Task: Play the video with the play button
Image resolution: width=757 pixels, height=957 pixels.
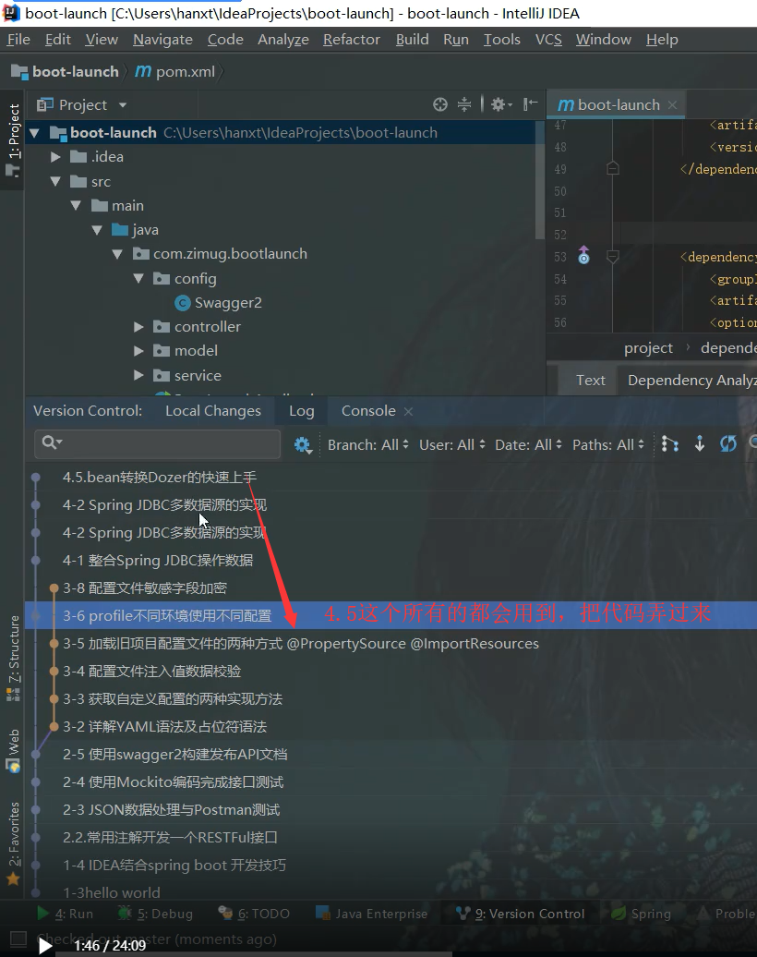Action: click(x=44, y=945)
